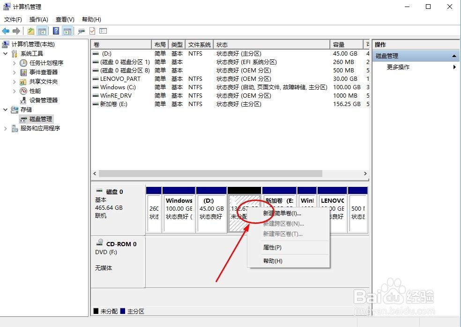Select the (磁盘 0 磁盘分区 1) row
Screen dimensions: 461x327
230,62
